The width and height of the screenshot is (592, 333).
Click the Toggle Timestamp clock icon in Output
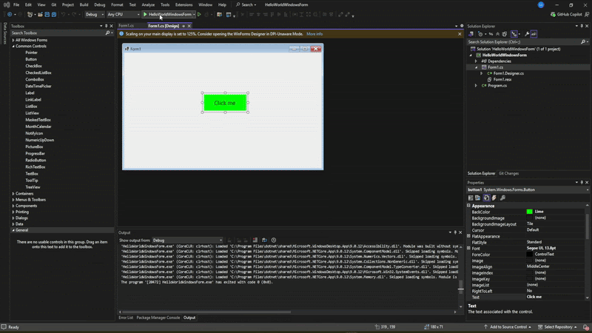(274, 240)
